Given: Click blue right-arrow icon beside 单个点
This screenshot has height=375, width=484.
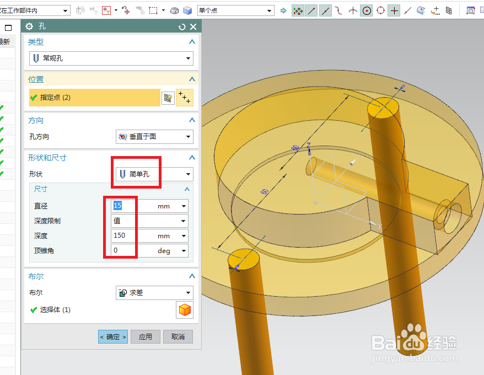Looking at the screenshot, I should pyautogui.click(x=283, y=11).
